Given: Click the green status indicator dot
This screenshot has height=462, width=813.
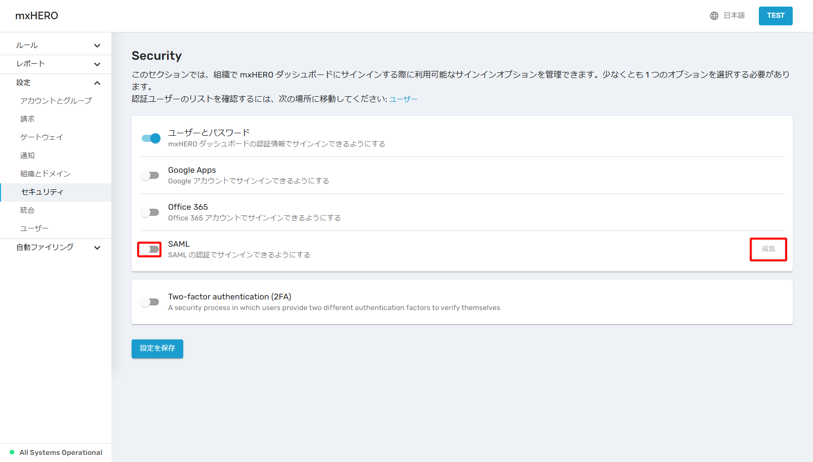Looking at the screenshot, I should [12, 452].
